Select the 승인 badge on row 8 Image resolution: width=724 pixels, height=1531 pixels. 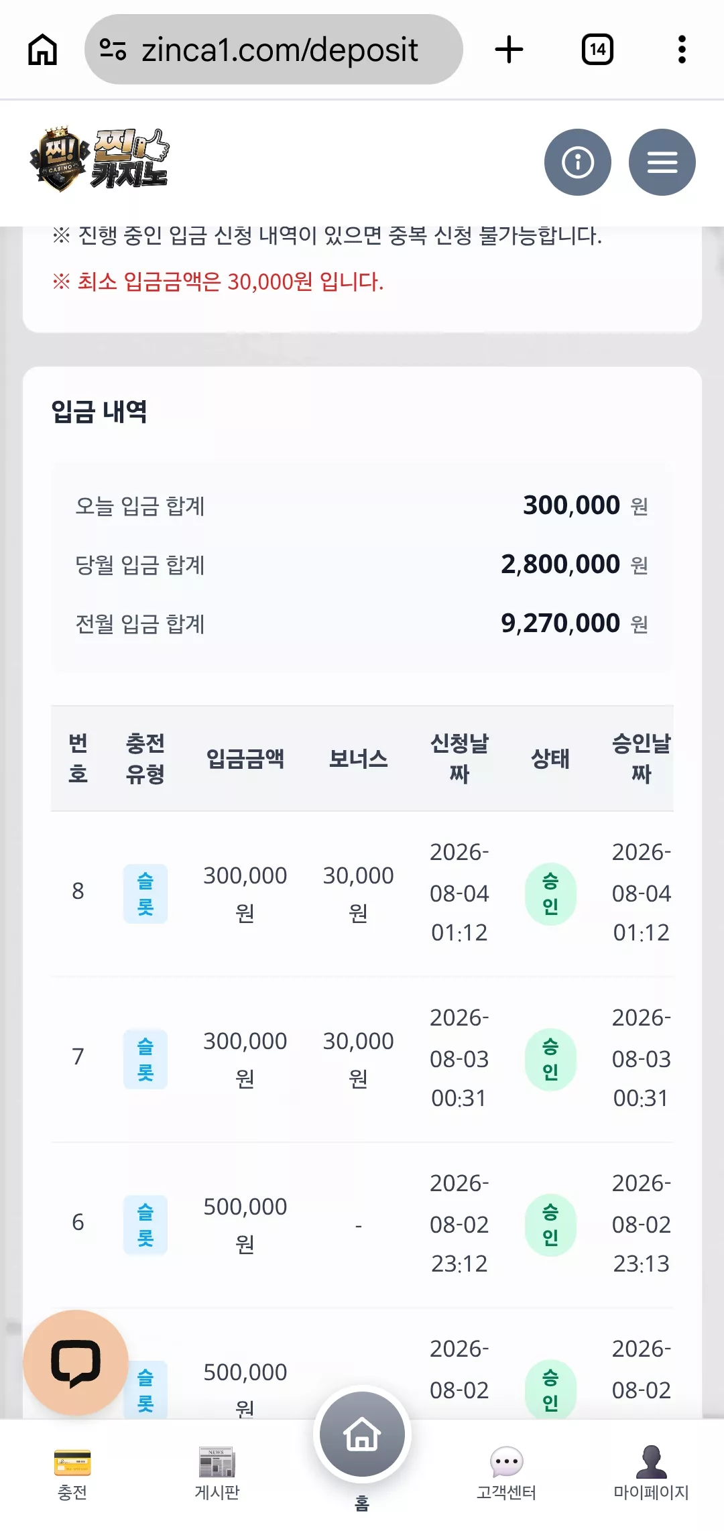(550, 894)
